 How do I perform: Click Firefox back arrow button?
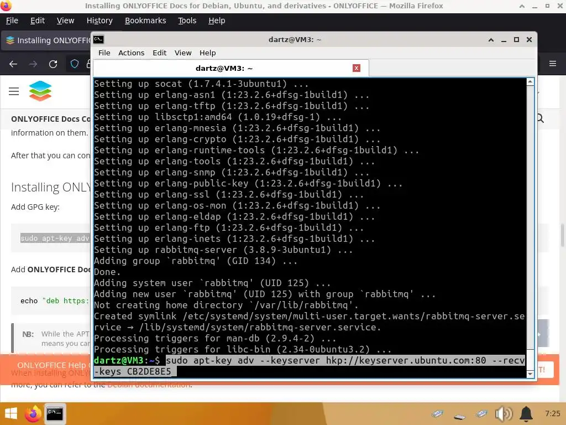pyautogui.click(x=13, y=64)
